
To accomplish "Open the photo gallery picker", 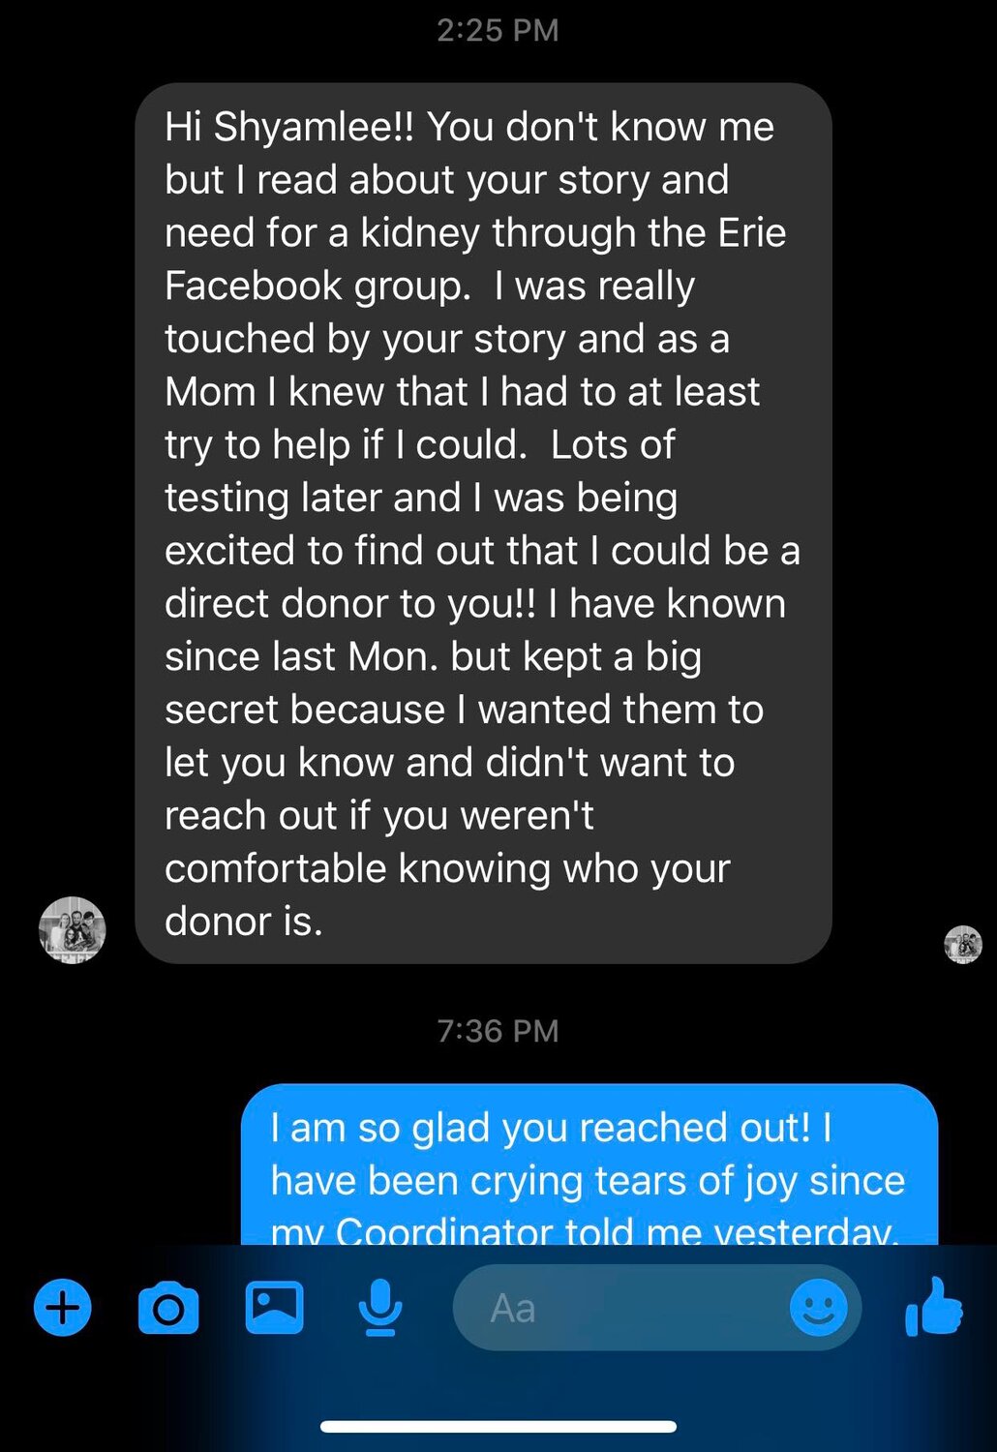I will click(x=274, y=1308).
